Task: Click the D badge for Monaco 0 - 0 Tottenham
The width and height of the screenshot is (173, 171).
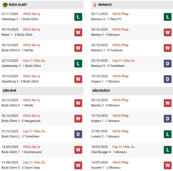Action: click(168, 63)
